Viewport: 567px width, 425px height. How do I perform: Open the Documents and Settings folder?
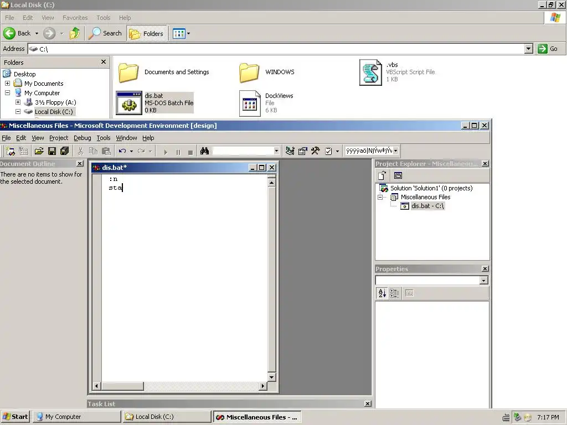pos(128,72)
